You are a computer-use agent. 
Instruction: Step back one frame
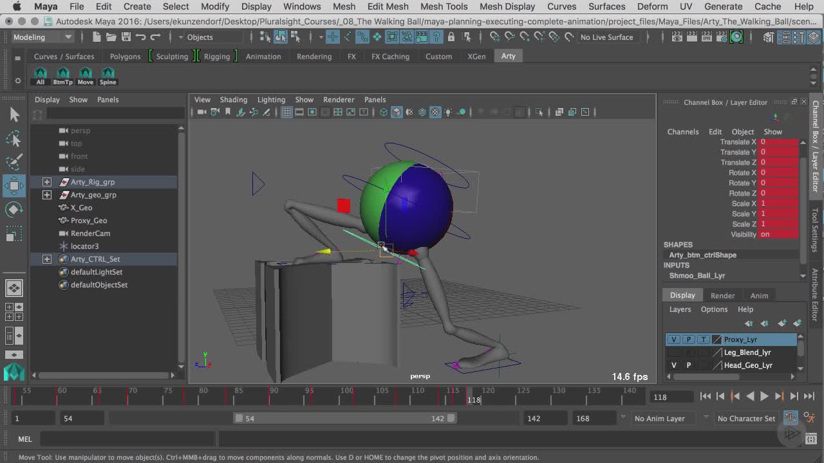click(x=720, y=397)
